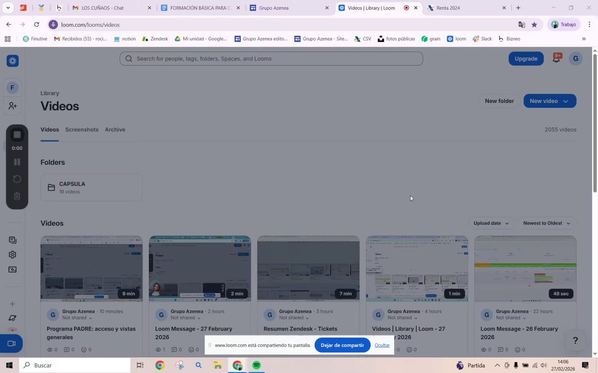The height and width of the screenshot is (373, 598).
Task: Click the translate page icon
Action: click(x=521, y=25)
